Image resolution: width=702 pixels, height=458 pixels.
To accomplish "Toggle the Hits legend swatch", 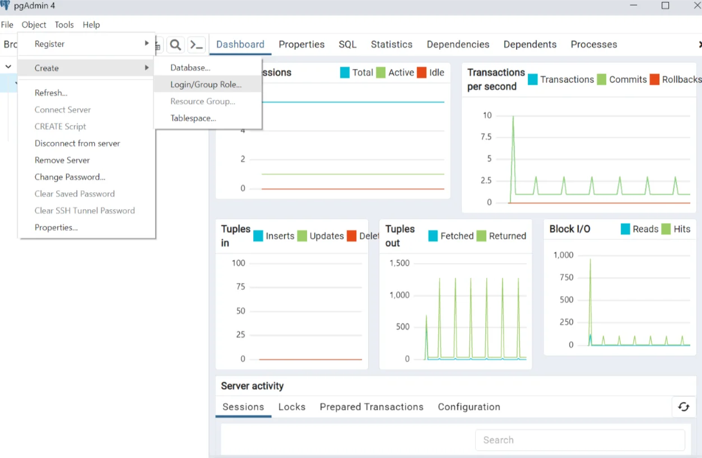I will (x=666, y=229).
